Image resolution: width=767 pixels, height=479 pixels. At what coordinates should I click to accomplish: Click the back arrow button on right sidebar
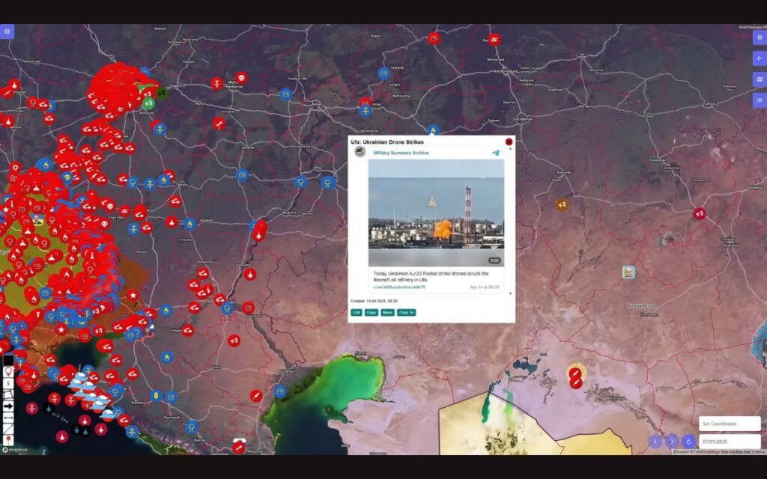point(760,58)
